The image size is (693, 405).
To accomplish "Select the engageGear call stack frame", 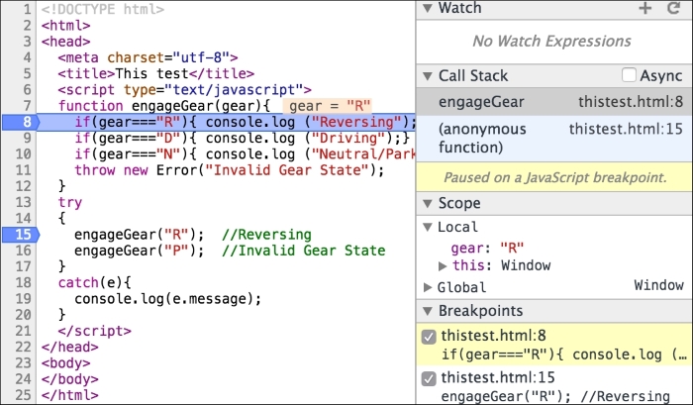I will pyautogui.click(x=554, y=102).
